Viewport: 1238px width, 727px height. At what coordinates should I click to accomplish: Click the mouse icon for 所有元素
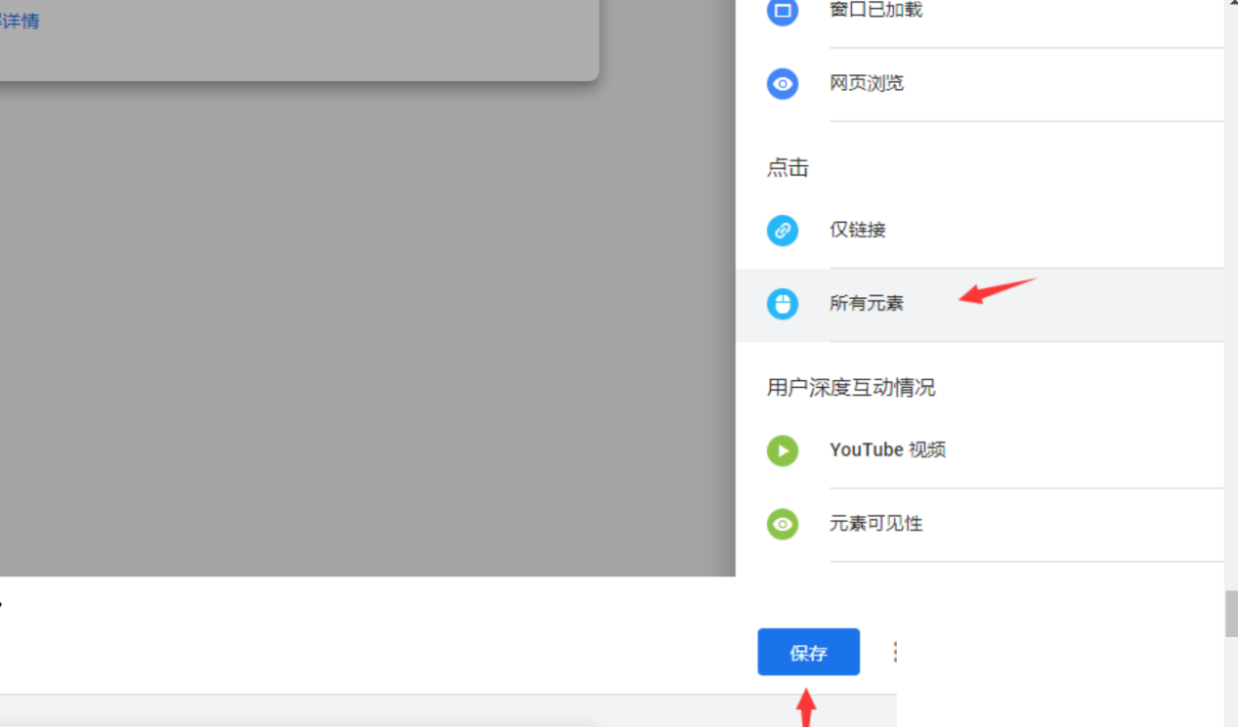tap(783, 304)
